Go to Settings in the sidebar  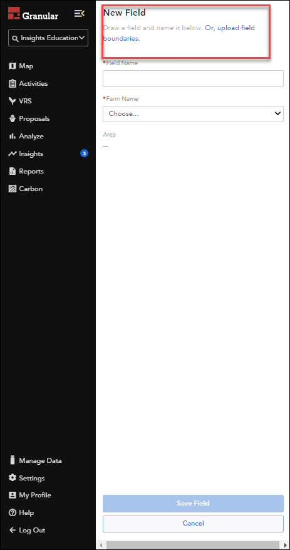tap(27, 478)
